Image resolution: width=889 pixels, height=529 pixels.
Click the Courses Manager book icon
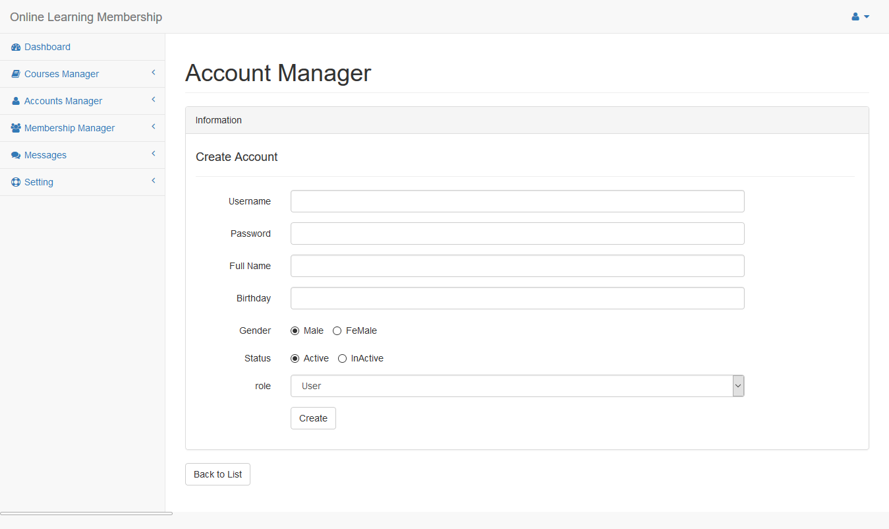tap(16, 75)
